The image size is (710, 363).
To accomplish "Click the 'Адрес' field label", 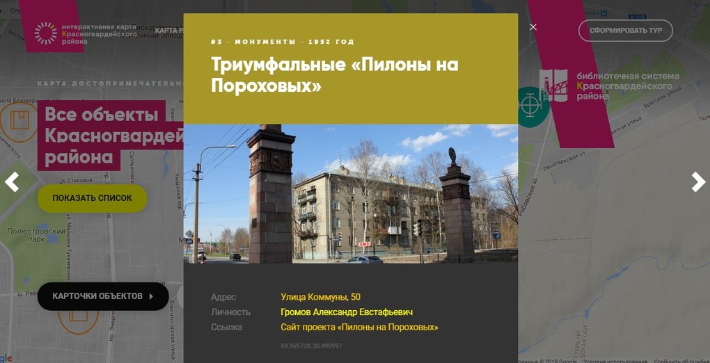I will pos(223,298).
